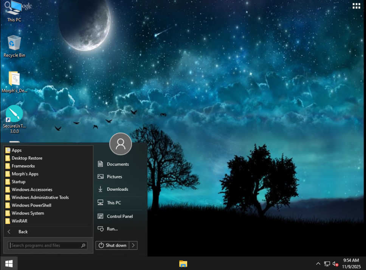Screen dimensions: 366x270
Task: Open Control Panel from Start menu
Action: pyautogui.click(x=119, y=216)
